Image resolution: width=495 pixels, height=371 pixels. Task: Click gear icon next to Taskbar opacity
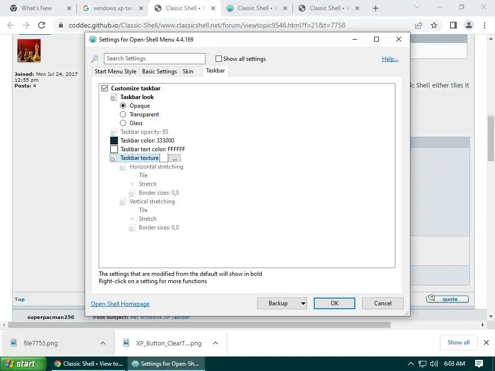click(x=113, y=132)
